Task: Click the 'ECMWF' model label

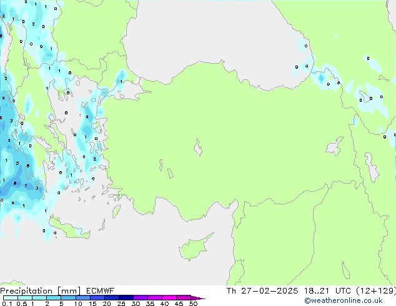Action: 100,291
